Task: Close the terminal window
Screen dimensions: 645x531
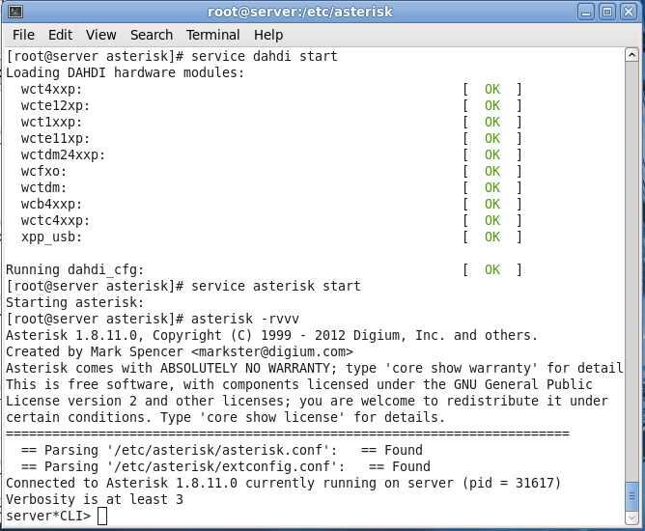Action: pos(629,12)
